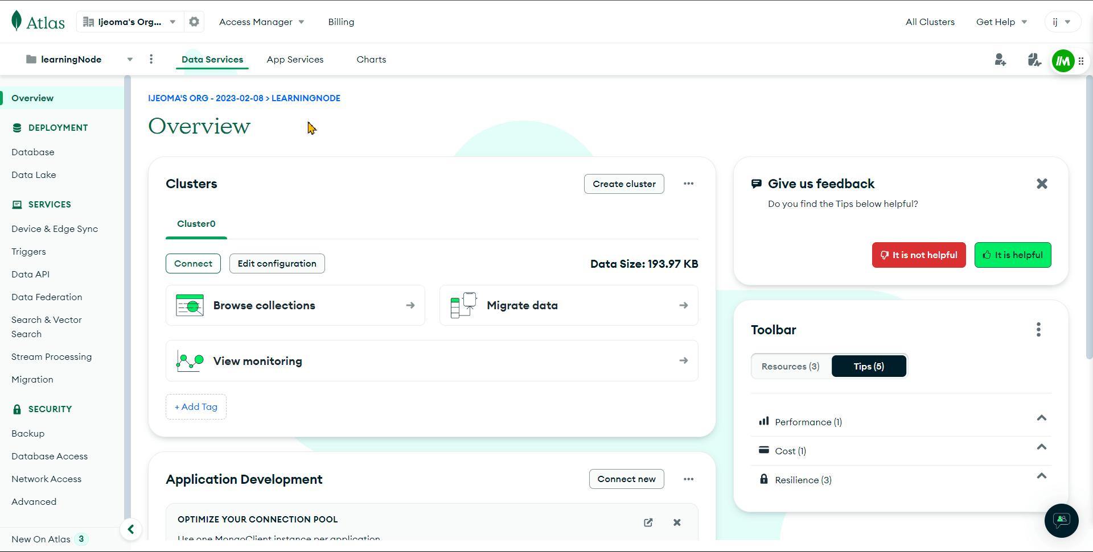This screenshot has width=1093, height=552.
Task: Close the Give us feedback card
Action: click(1042, 184)
